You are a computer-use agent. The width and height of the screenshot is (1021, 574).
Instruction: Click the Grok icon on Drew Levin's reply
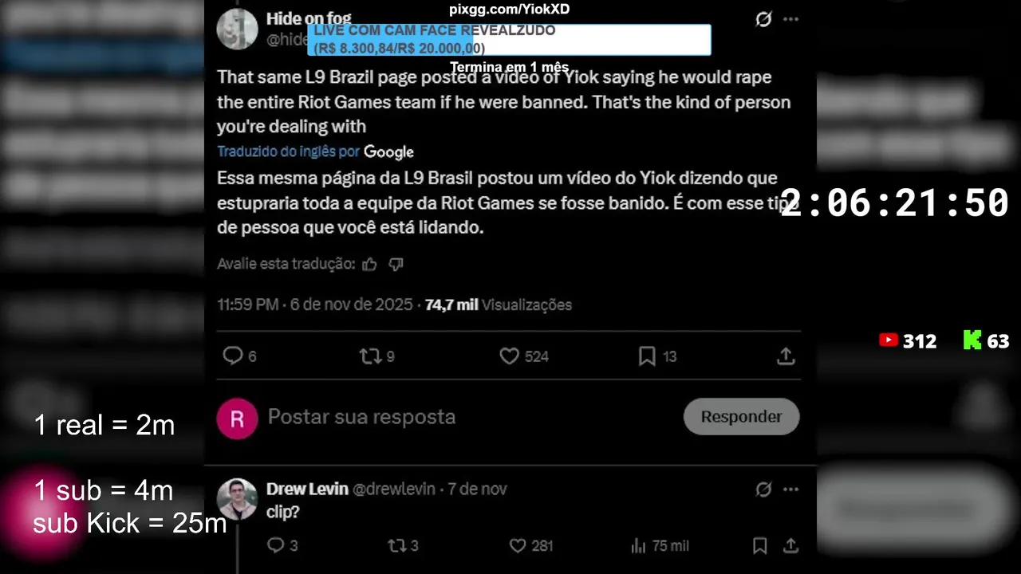point(763,489)
